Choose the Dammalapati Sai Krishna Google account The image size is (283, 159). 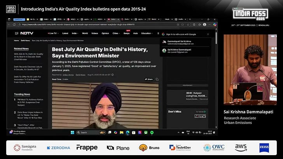(x=185, y=42)
